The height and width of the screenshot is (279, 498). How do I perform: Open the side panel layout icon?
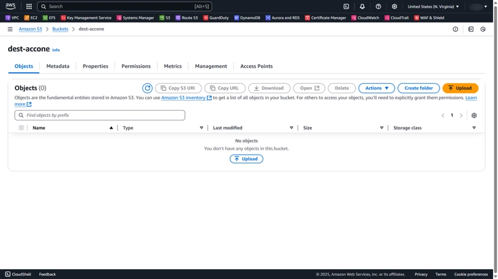tap(471, 29)
